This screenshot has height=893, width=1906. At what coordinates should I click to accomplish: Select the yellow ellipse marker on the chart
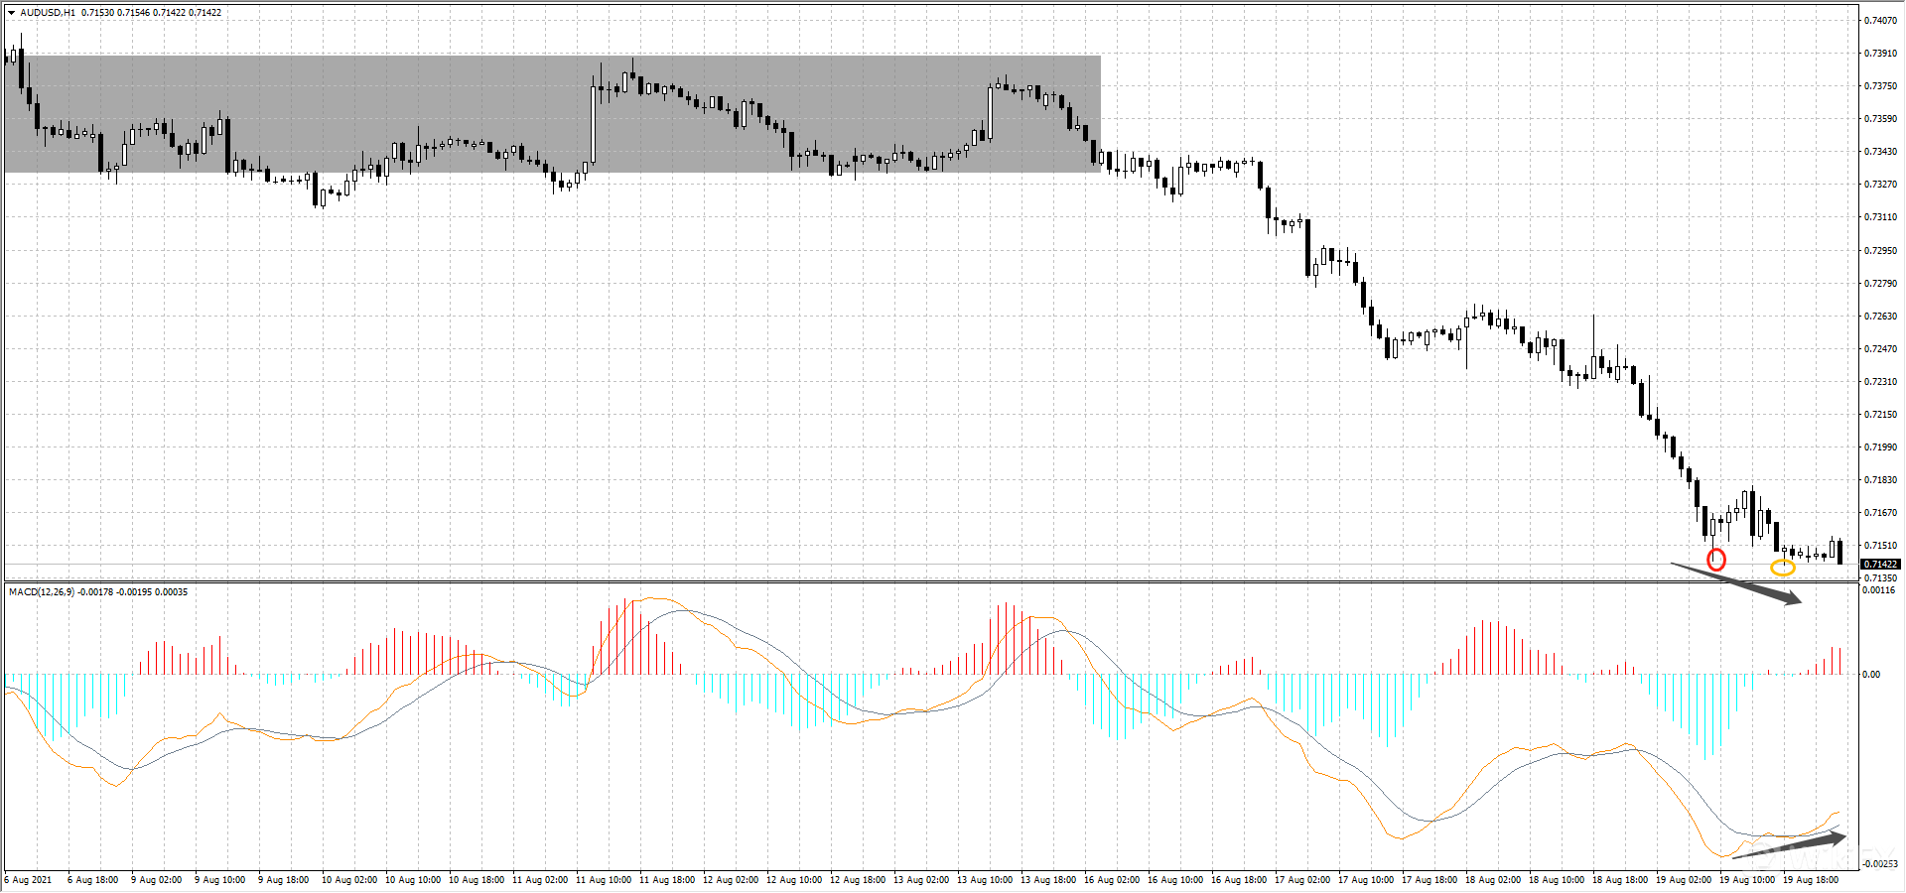tap(1783, 568)
